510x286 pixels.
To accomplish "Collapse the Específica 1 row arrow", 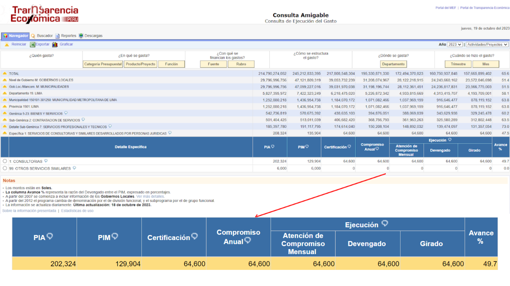I will pos(5,133).
